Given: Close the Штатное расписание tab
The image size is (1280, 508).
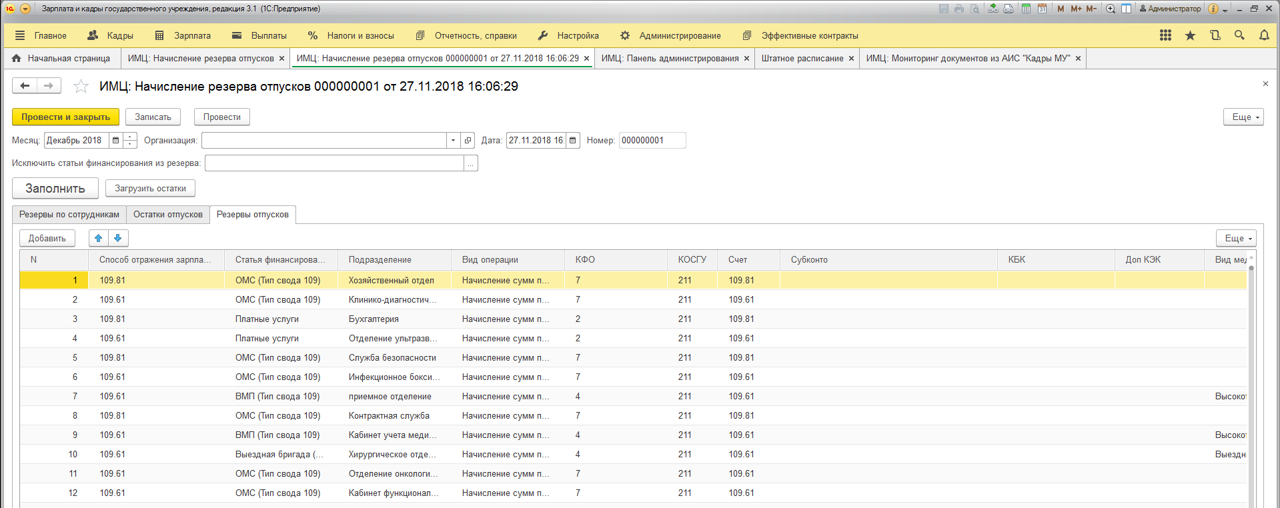Looking at the screenshot, I should [x=851, y=59].
